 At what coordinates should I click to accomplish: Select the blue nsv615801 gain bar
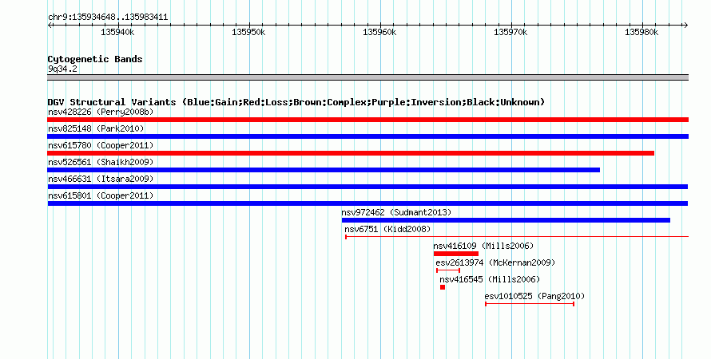(367, 203)
